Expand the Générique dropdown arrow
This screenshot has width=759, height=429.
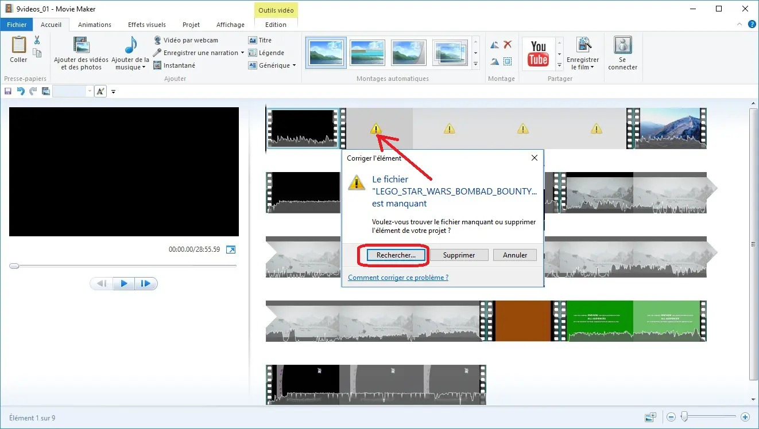[x=295, y=65]
